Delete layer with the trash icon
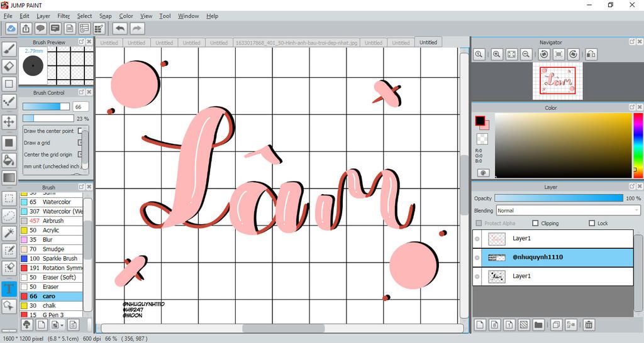 point(589,325)
